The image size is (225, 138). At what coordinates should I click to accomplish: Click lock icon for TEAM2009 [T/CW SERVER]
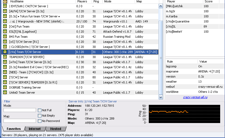[x=5, y=57]
